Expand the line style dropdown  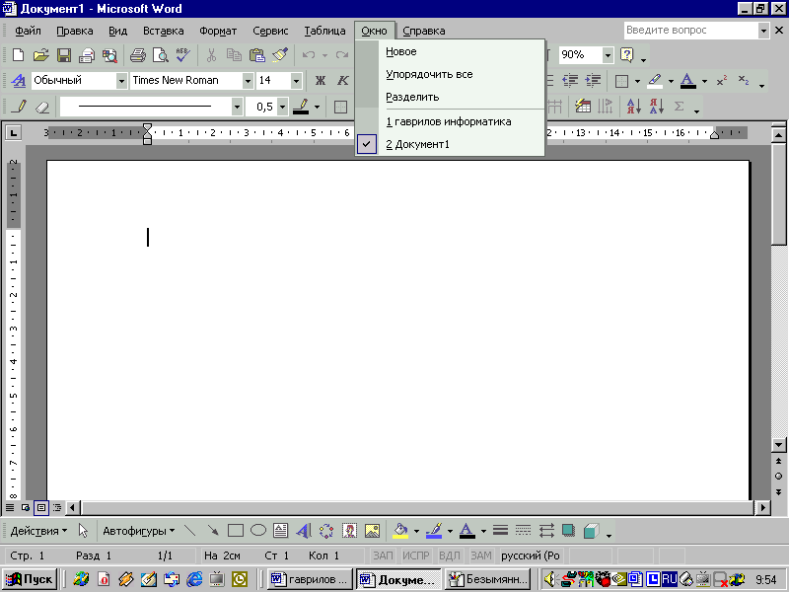237,107
